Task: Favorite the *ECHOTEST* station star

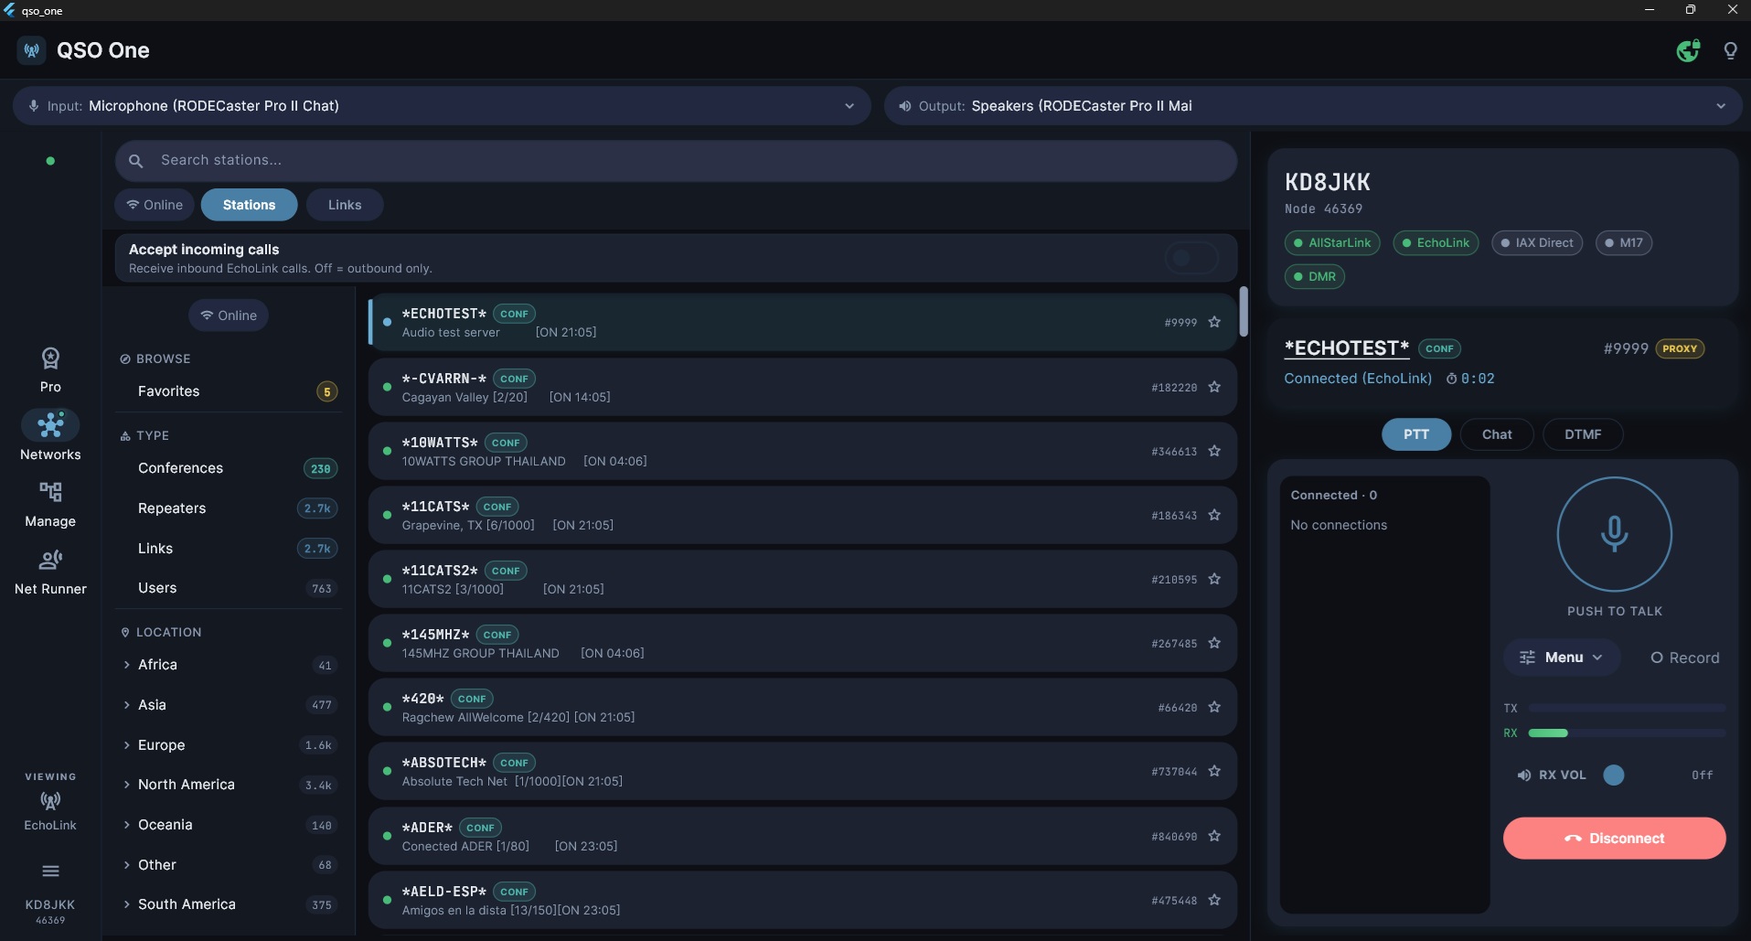Action: 1214,322
